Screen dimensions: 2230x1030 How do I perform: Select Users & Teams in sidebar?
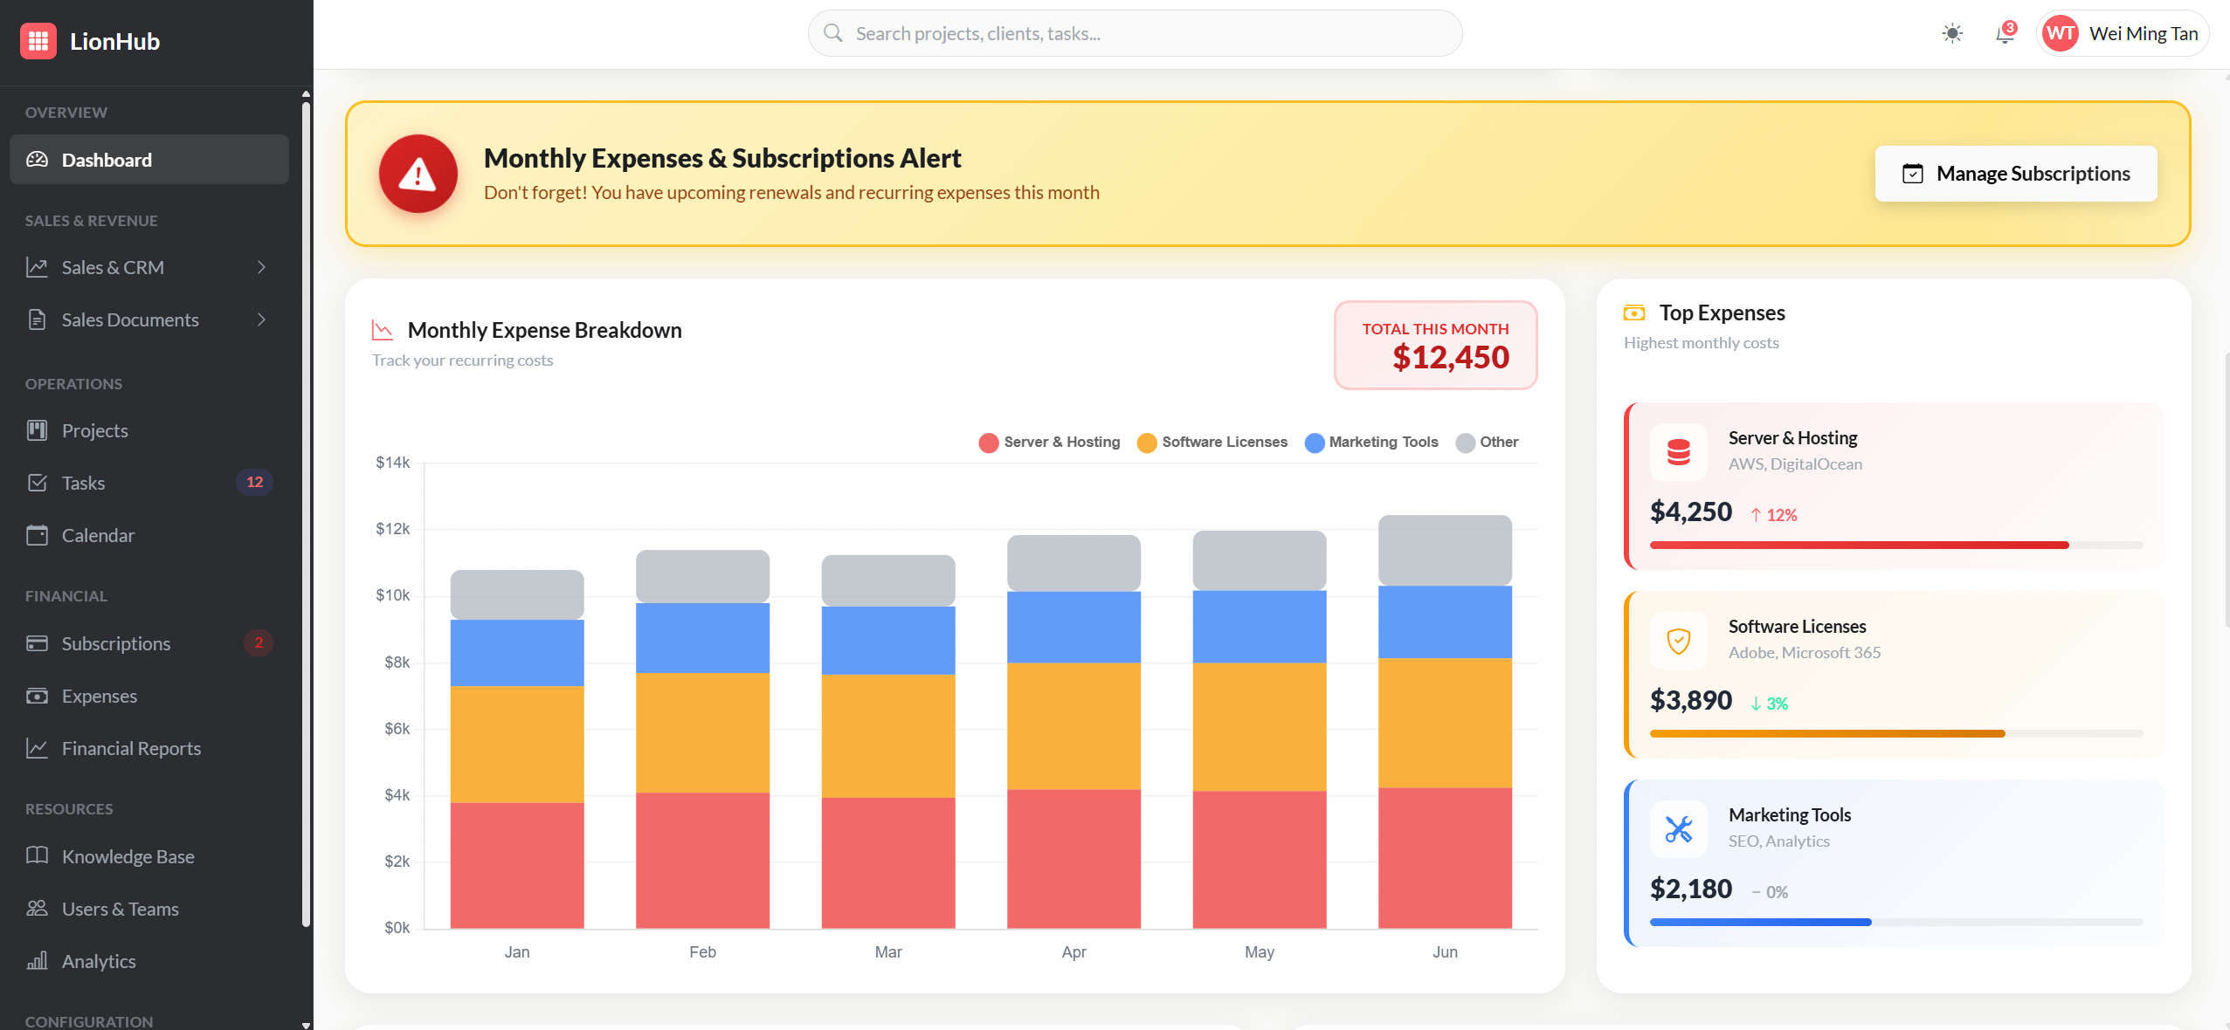point(120,908)
